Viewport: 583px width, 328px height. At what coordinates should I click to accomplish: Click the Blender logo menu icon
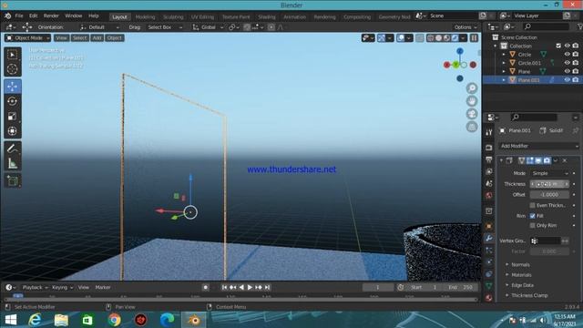click(x=7, y=16)
